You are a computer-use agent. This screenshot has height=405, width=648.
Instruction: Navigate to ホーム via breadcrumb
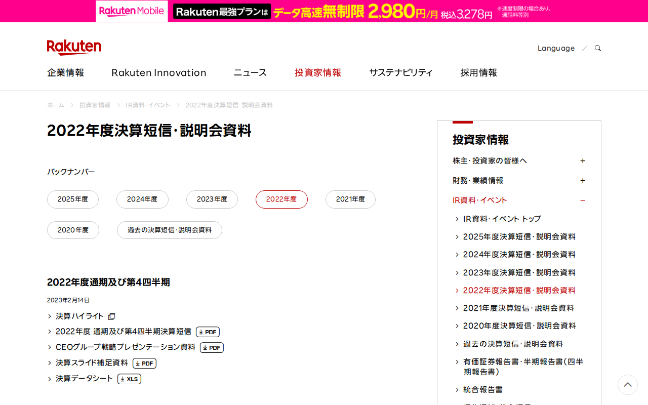(55, 105)
